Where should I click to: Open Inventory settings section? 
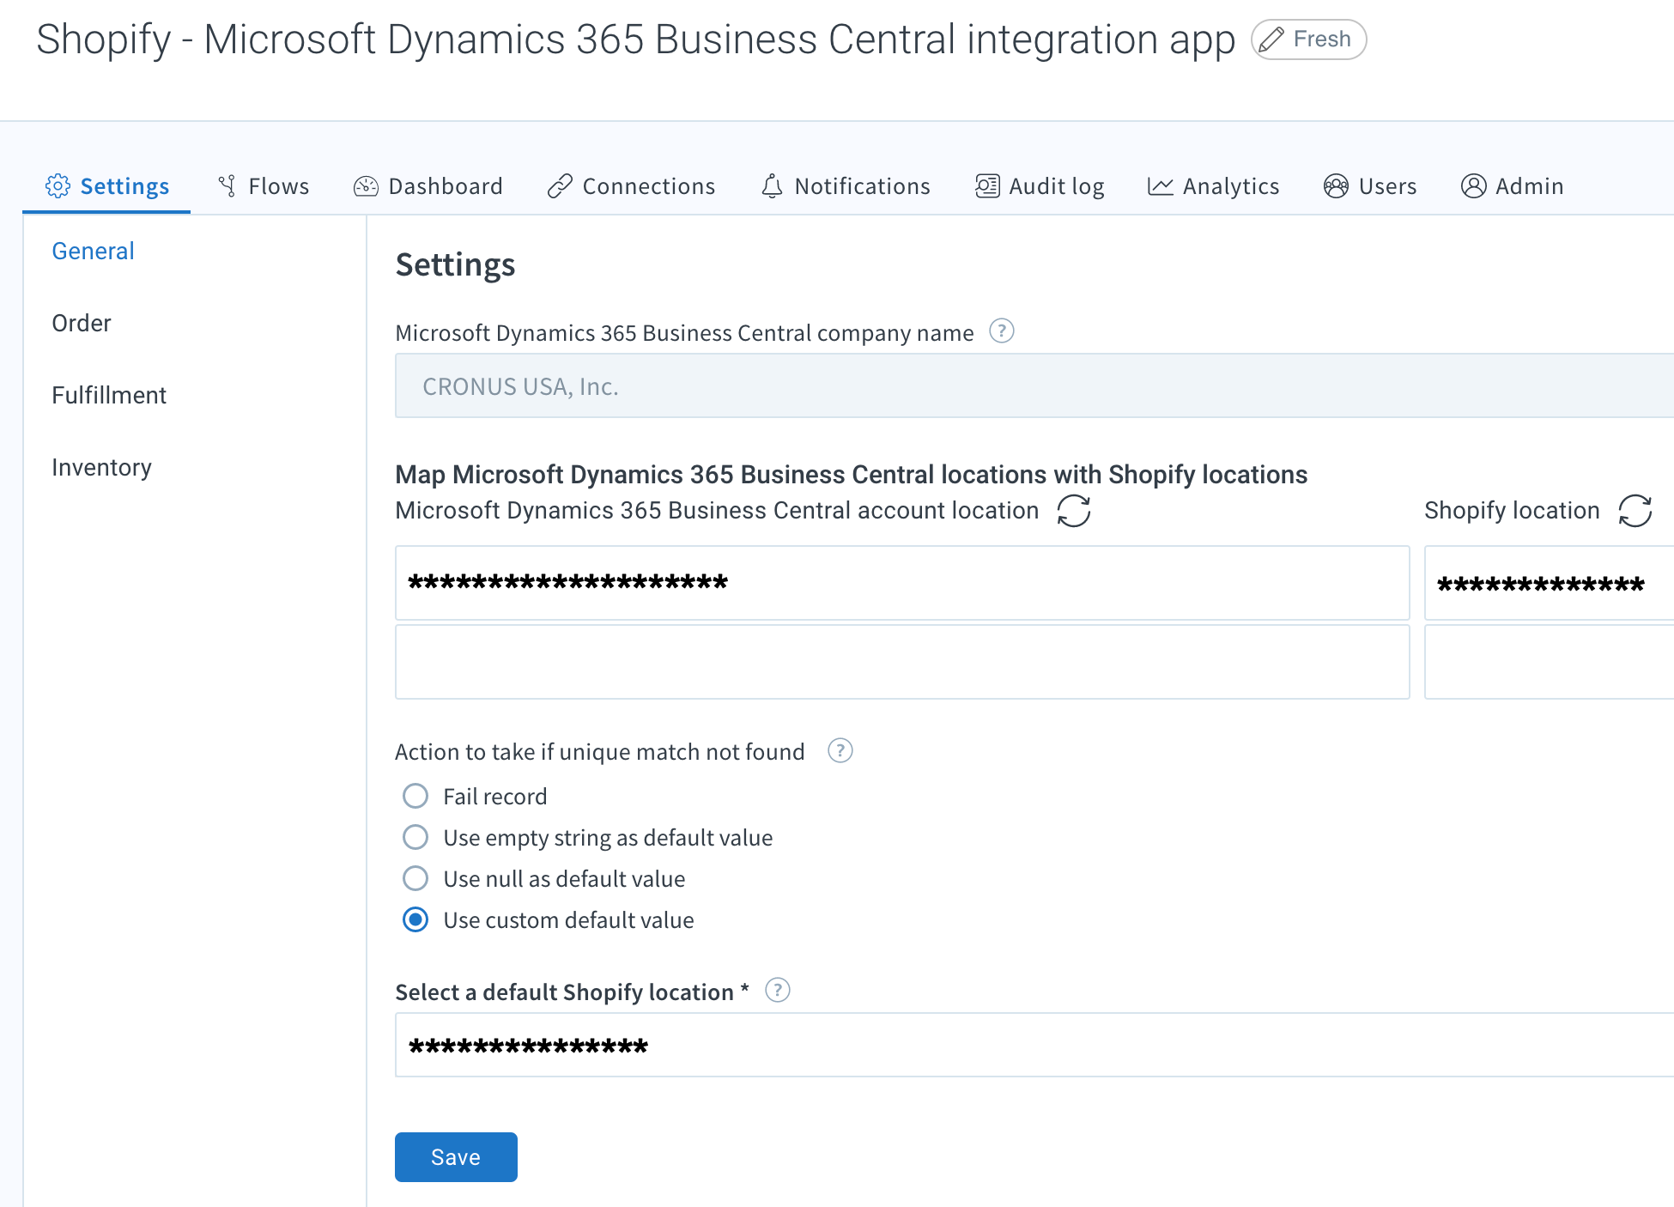101,467
